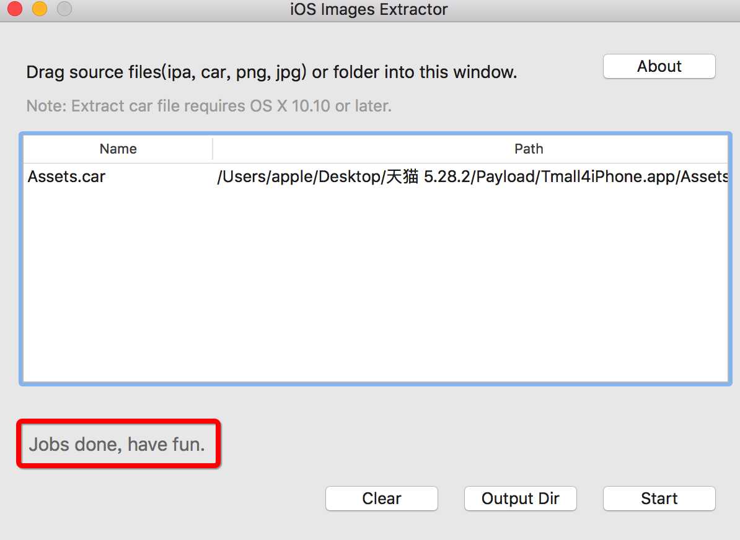Open the Output Dir chooser
The image size is (740, 540).
pos(520,499)
